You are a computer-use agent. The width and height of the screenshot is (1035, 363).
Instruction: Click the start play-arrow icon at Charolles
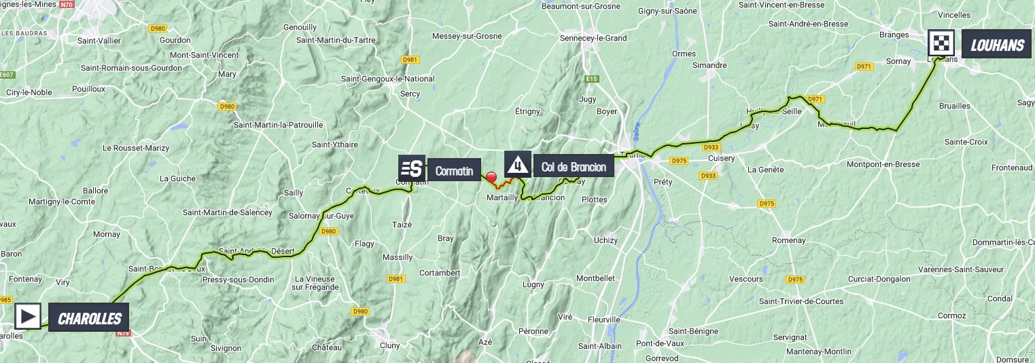(x=28, y=316)
